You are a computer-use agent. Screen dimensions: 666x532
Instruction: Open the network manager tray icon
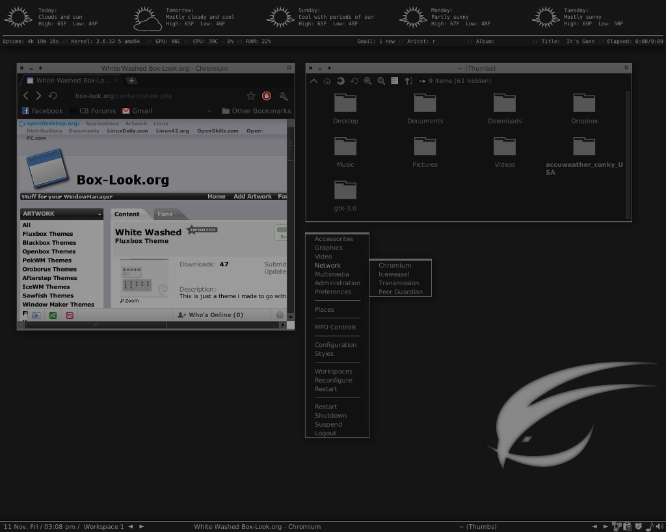click(x=617, y=527)
